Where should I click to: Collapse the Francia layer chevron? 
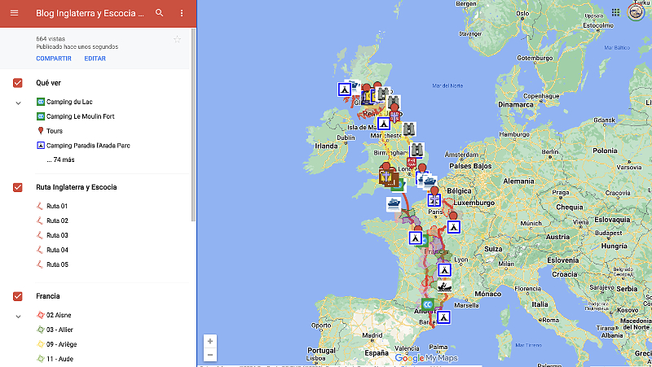pyautogui.click(x=18, y=317)
